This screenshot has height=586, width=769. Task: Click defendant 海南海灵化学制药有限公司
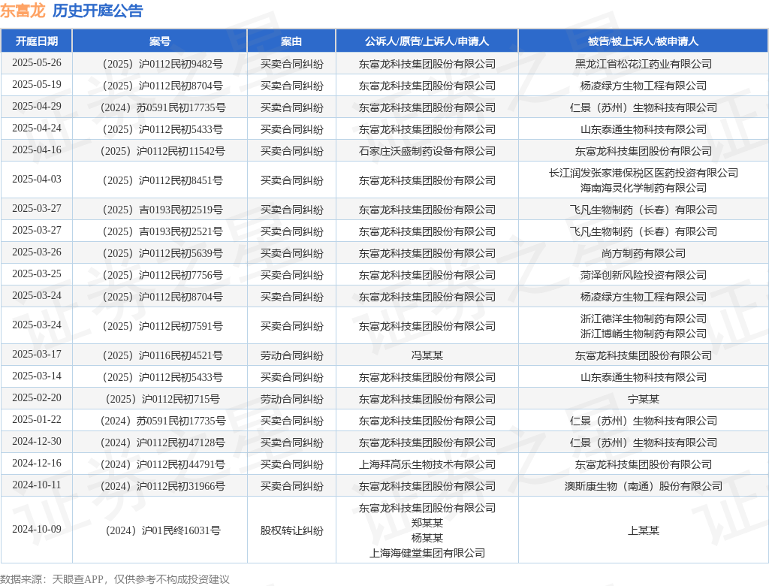coord(643,188)
